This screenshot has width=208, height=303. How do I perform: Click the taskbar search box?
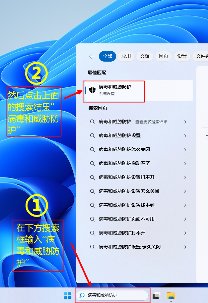[x=112, y=295]
